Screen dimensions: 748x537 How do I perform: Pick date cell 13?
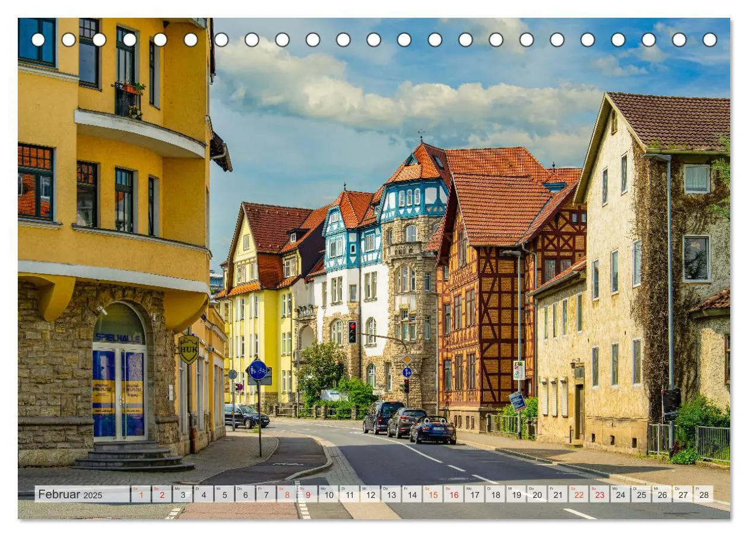pyautogui.click(x=391, y=494)
